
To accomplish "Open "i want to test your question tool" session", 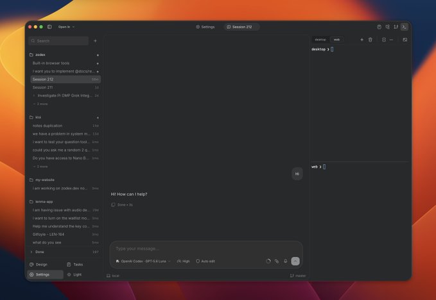I will 65,142.
